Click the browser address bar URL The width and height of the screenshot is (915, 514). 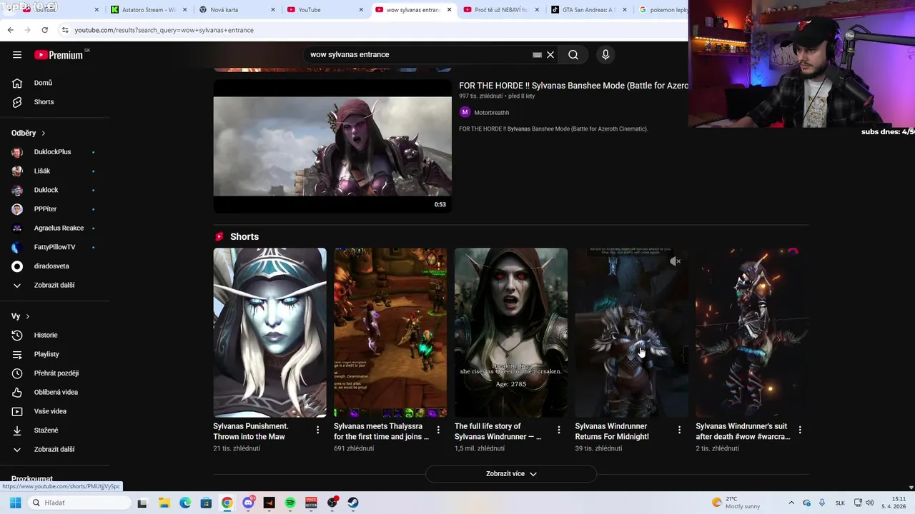(x=164, y=30)
